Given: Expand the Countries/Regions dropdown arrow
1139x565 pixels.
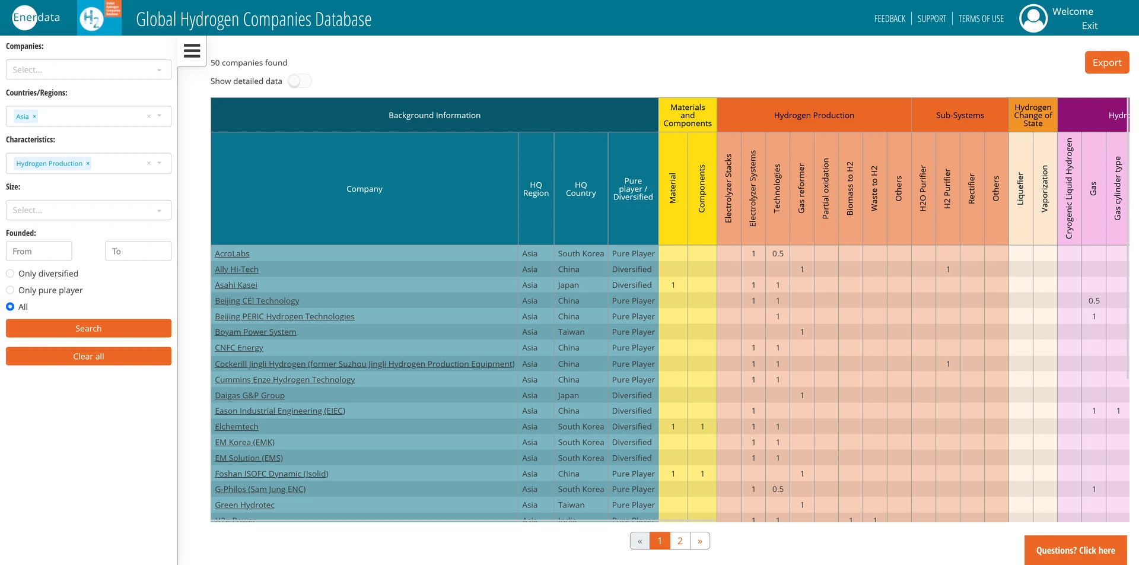Looking at the screenshot, I should click(x=159, y=116).
